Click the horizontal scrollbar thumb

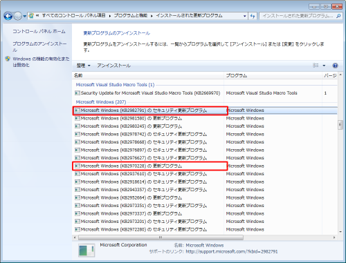point(161,237)
